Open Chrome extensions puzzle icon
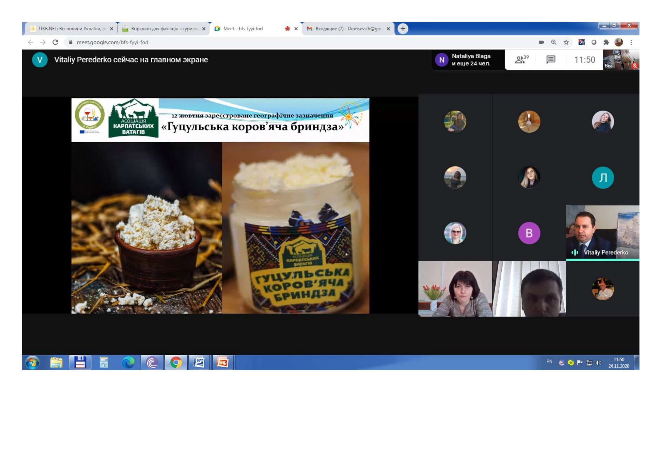663x469 pixels. pos(606,43)
